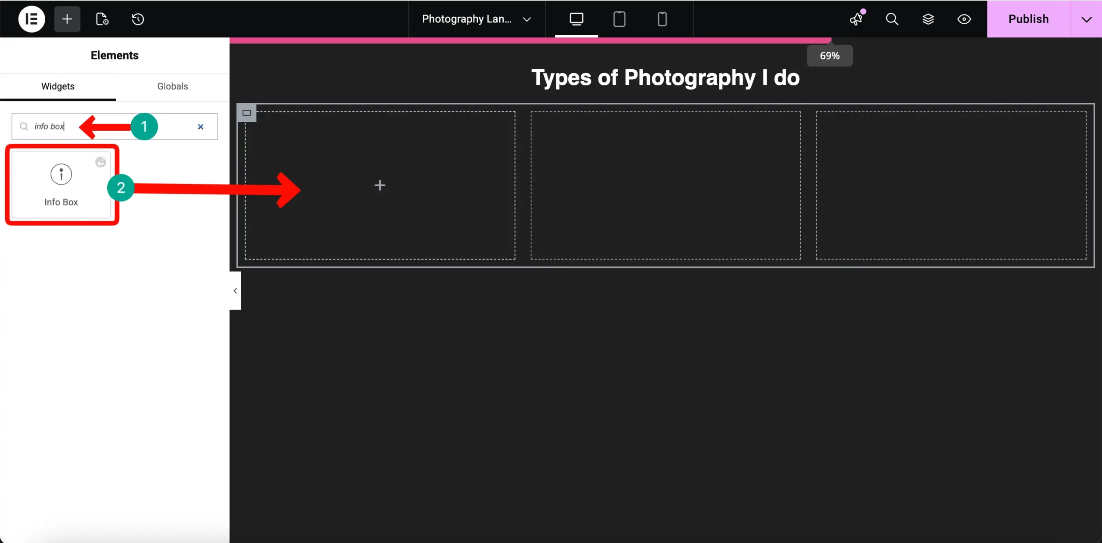Screen dimensions: 1102x543
Task: Open the revision History icon
Action: [137, 19]
